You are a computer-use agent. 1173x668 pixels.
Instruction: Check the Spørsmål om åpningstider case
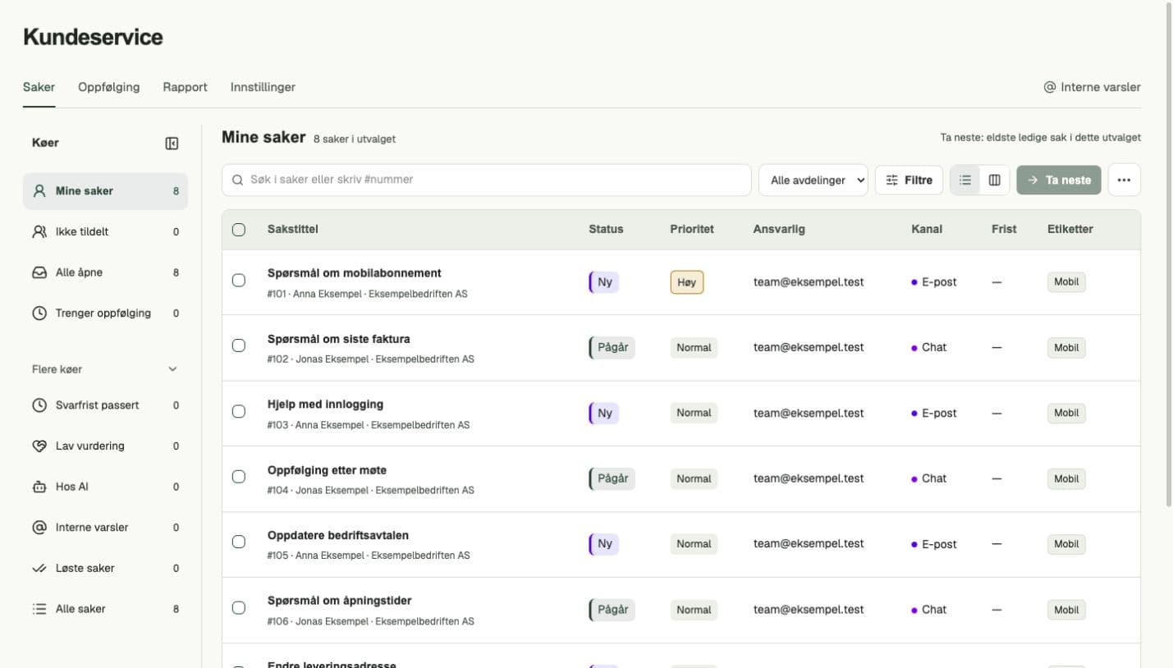(x=239, y=608)
